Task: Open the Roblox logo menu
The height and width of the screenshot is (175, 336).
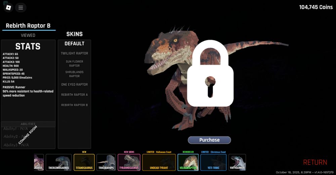Action: tap(8, 8)
